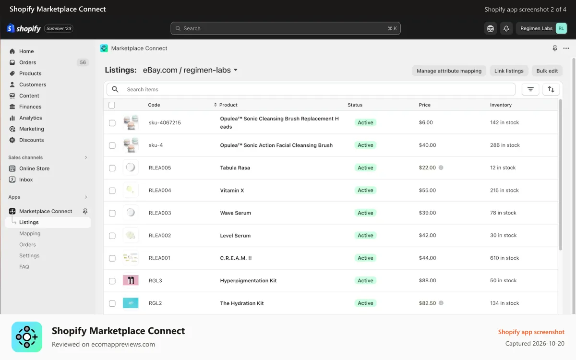
Task: Toggle the select-all checkbox in table header
Action: (x=112, y=105)
